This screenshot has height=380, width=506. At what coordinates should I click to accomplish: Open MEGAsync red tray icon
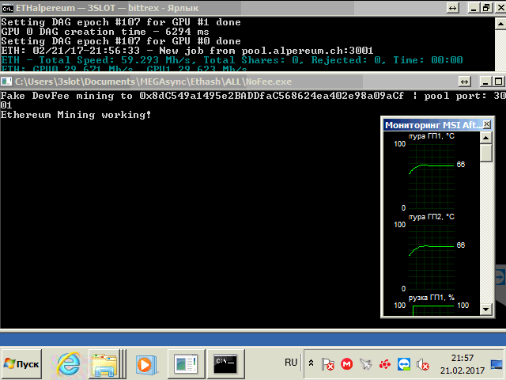click(347, 364)
